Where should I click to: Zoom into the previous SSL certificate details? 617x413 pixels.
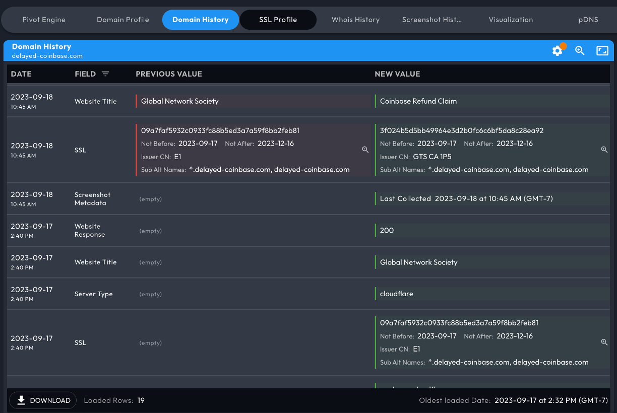pos(365,150)
